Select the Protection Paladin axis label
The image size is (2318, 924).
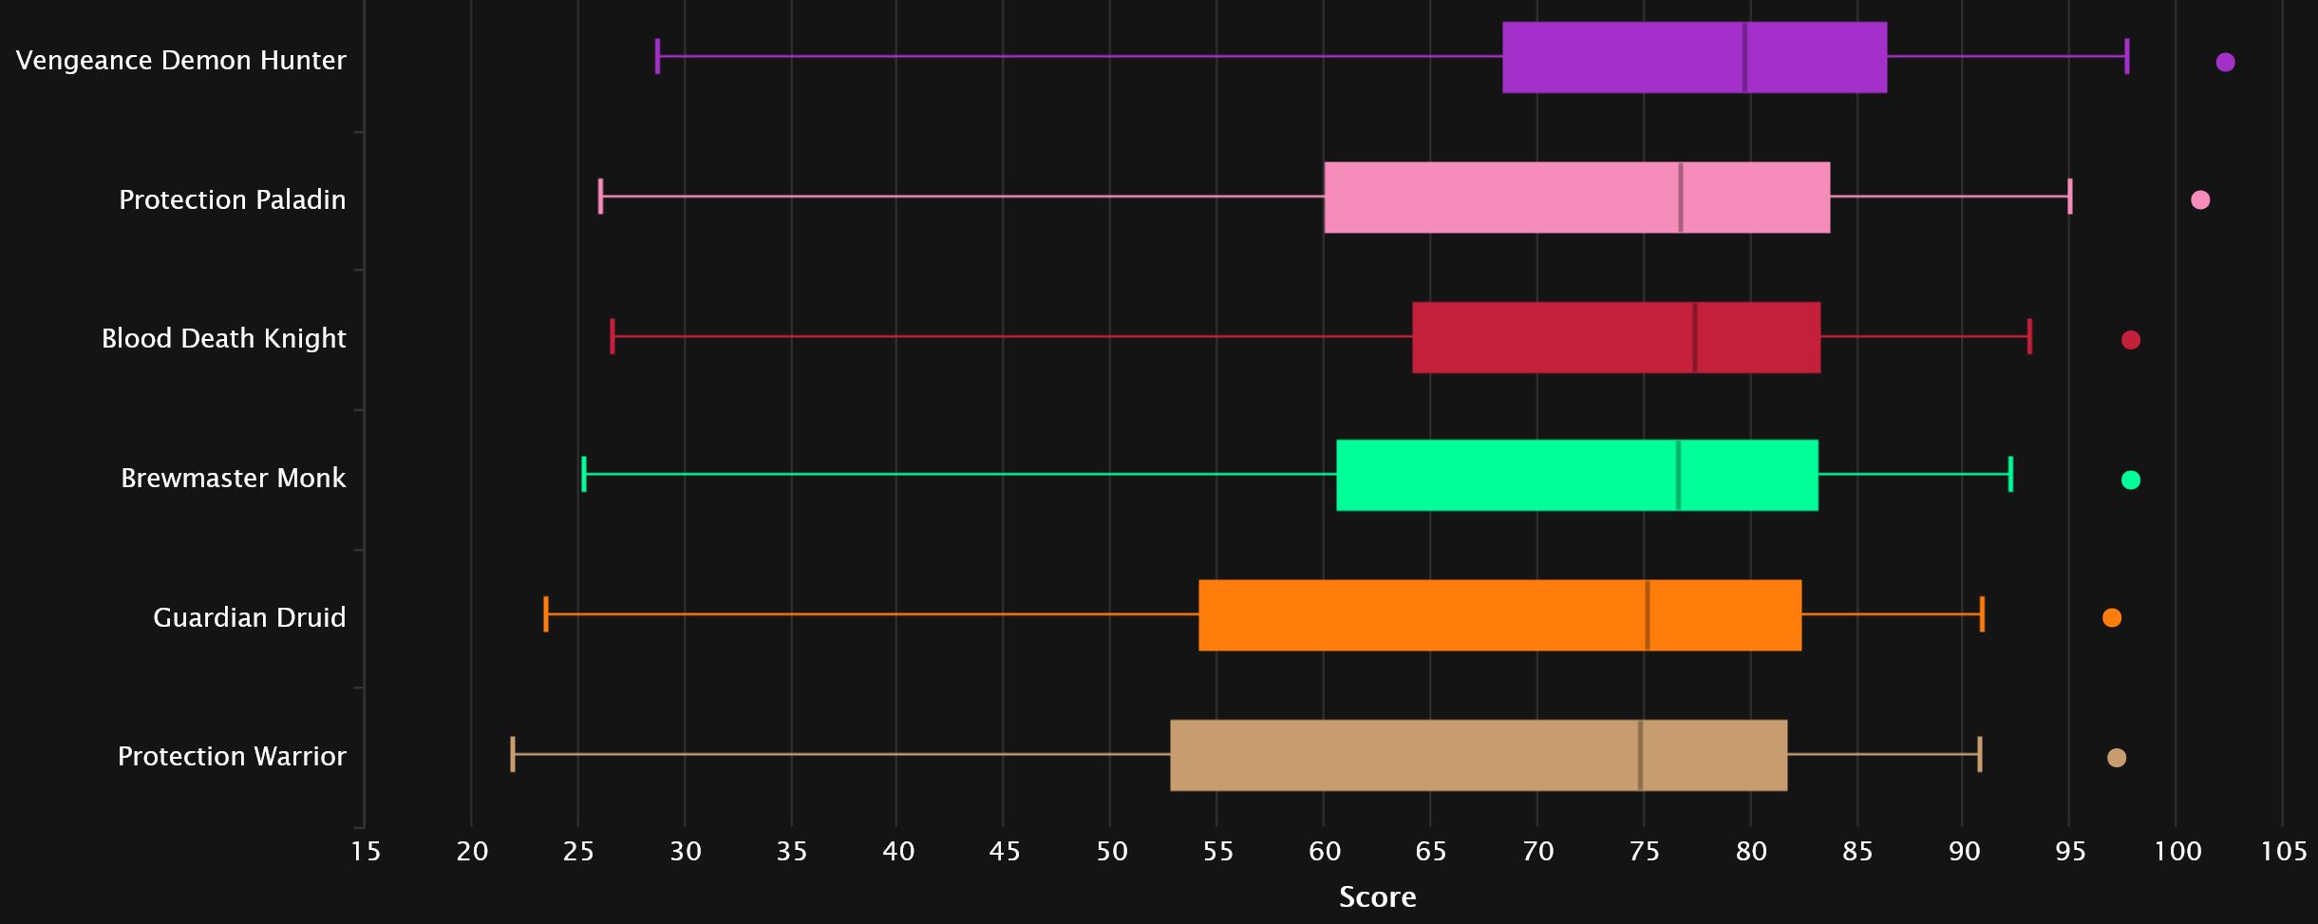[x=232, y=199]
